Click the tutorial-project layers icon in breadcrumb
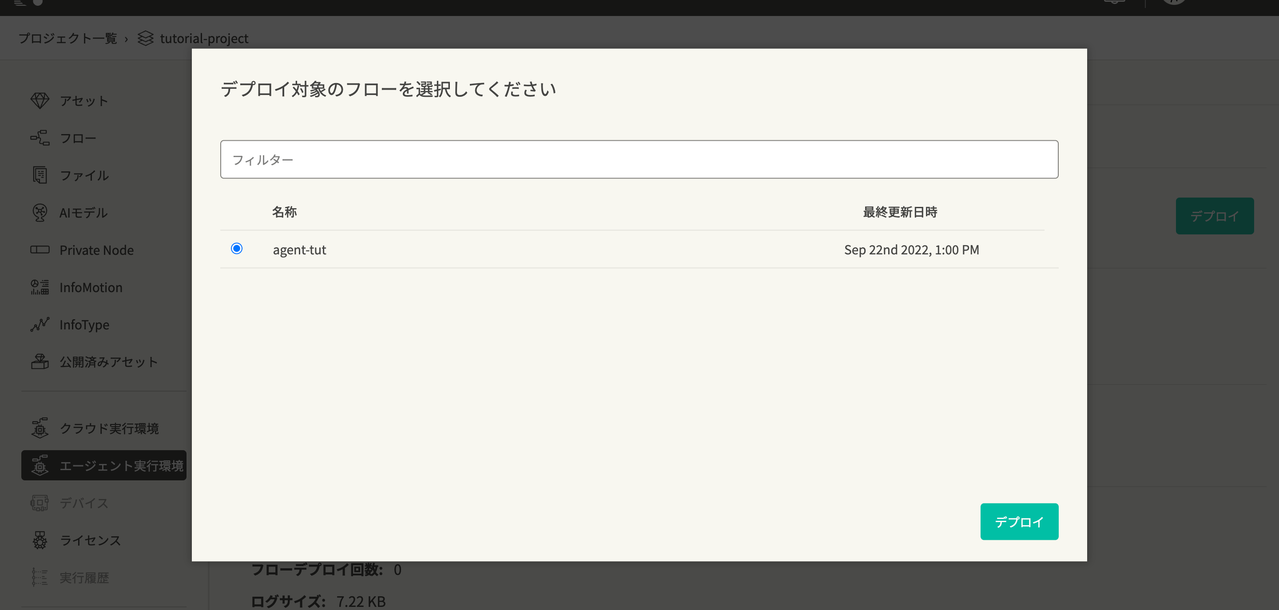The image size is (1279, 610). tap(145, 38)
